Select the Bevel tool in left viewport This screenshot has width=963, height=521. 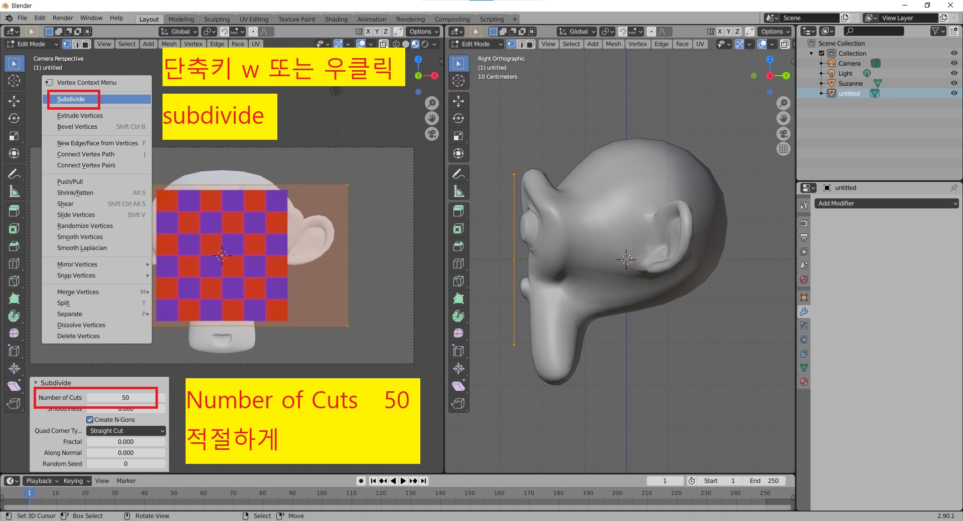pyautogui.click(x=14, y=246)
